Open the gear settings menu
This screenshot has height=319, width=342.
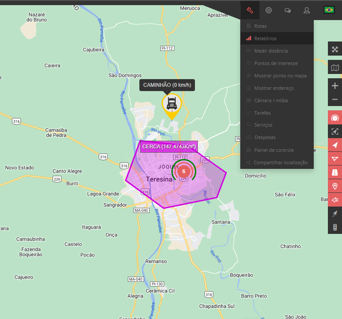(268, 10)
